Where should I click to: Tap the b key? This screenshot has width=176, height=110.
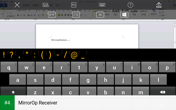click(105, 91)
